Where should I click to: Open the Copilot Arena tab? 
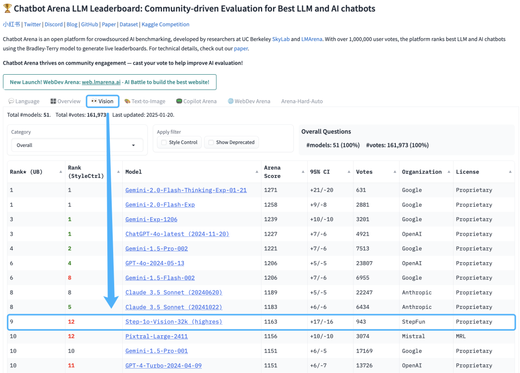[196, 101]
